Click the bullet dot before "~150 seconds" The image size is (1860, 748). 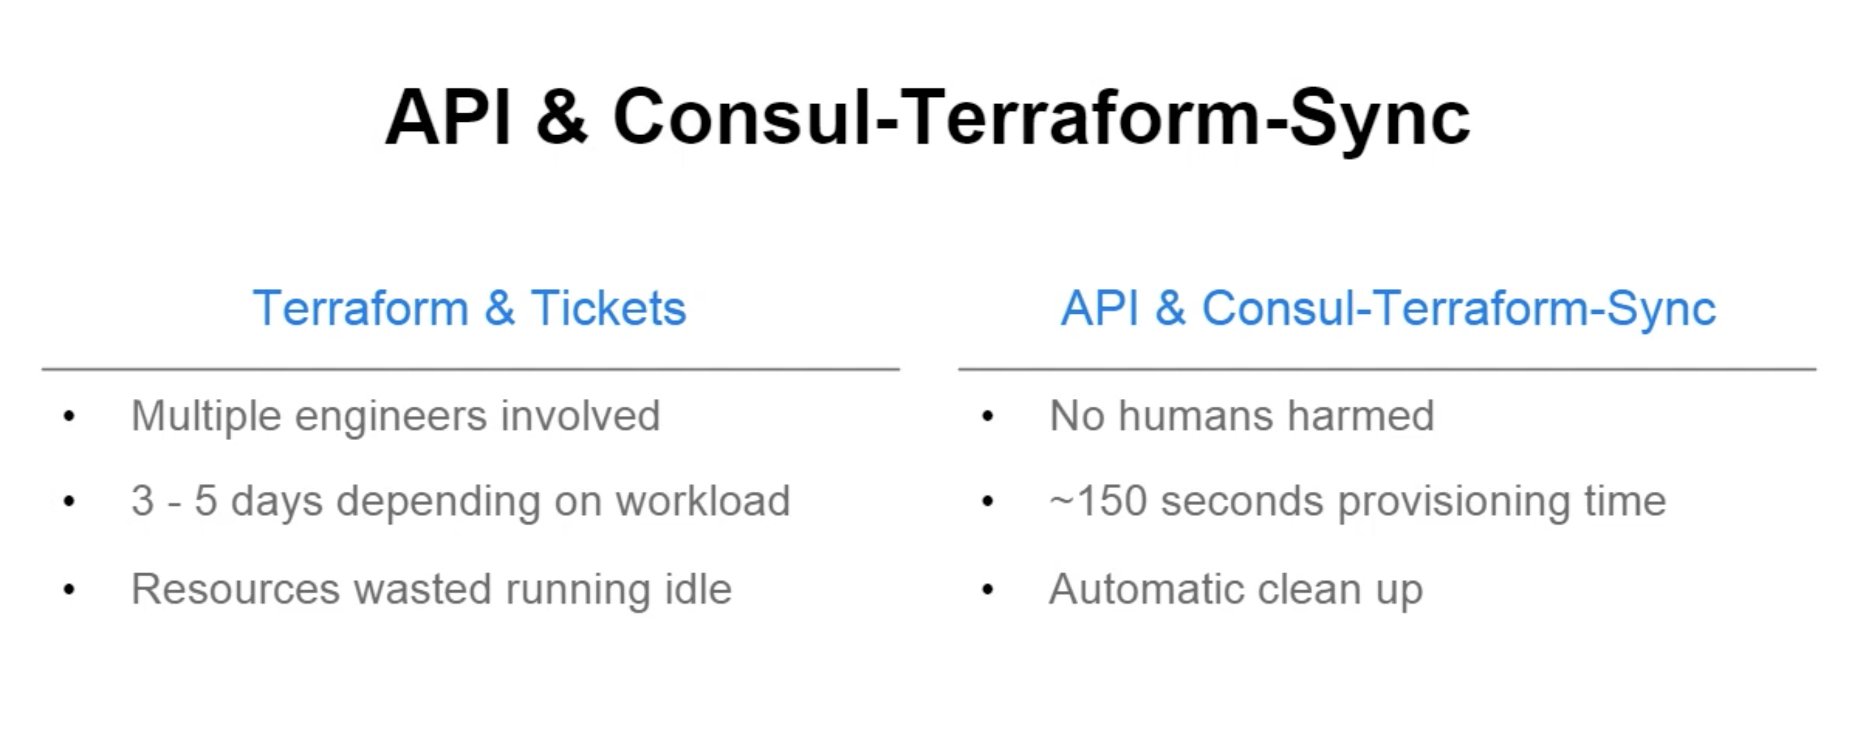coord(988,501)
